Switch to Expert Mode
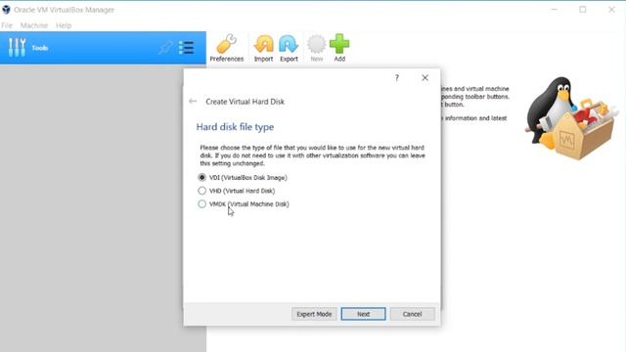The height and width of the screenshot is (352, 626). [314, 314]
